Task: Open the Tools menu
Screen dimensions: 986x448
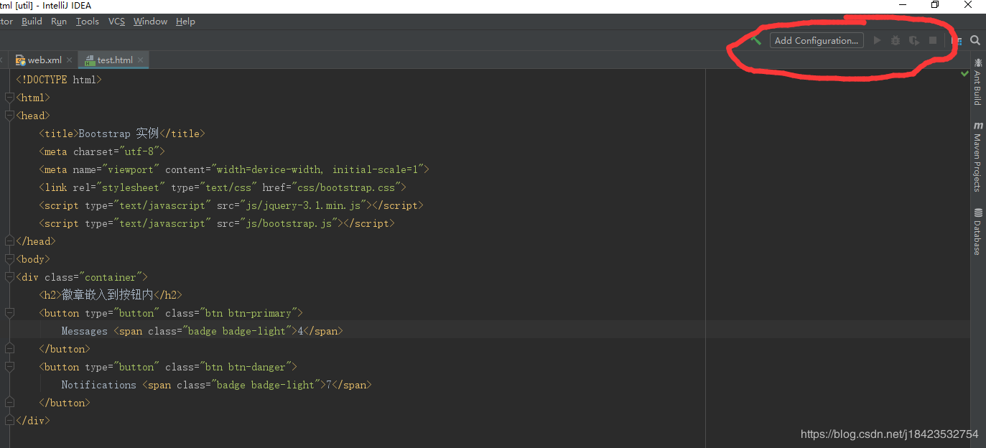Action: [x=87, y=22]
